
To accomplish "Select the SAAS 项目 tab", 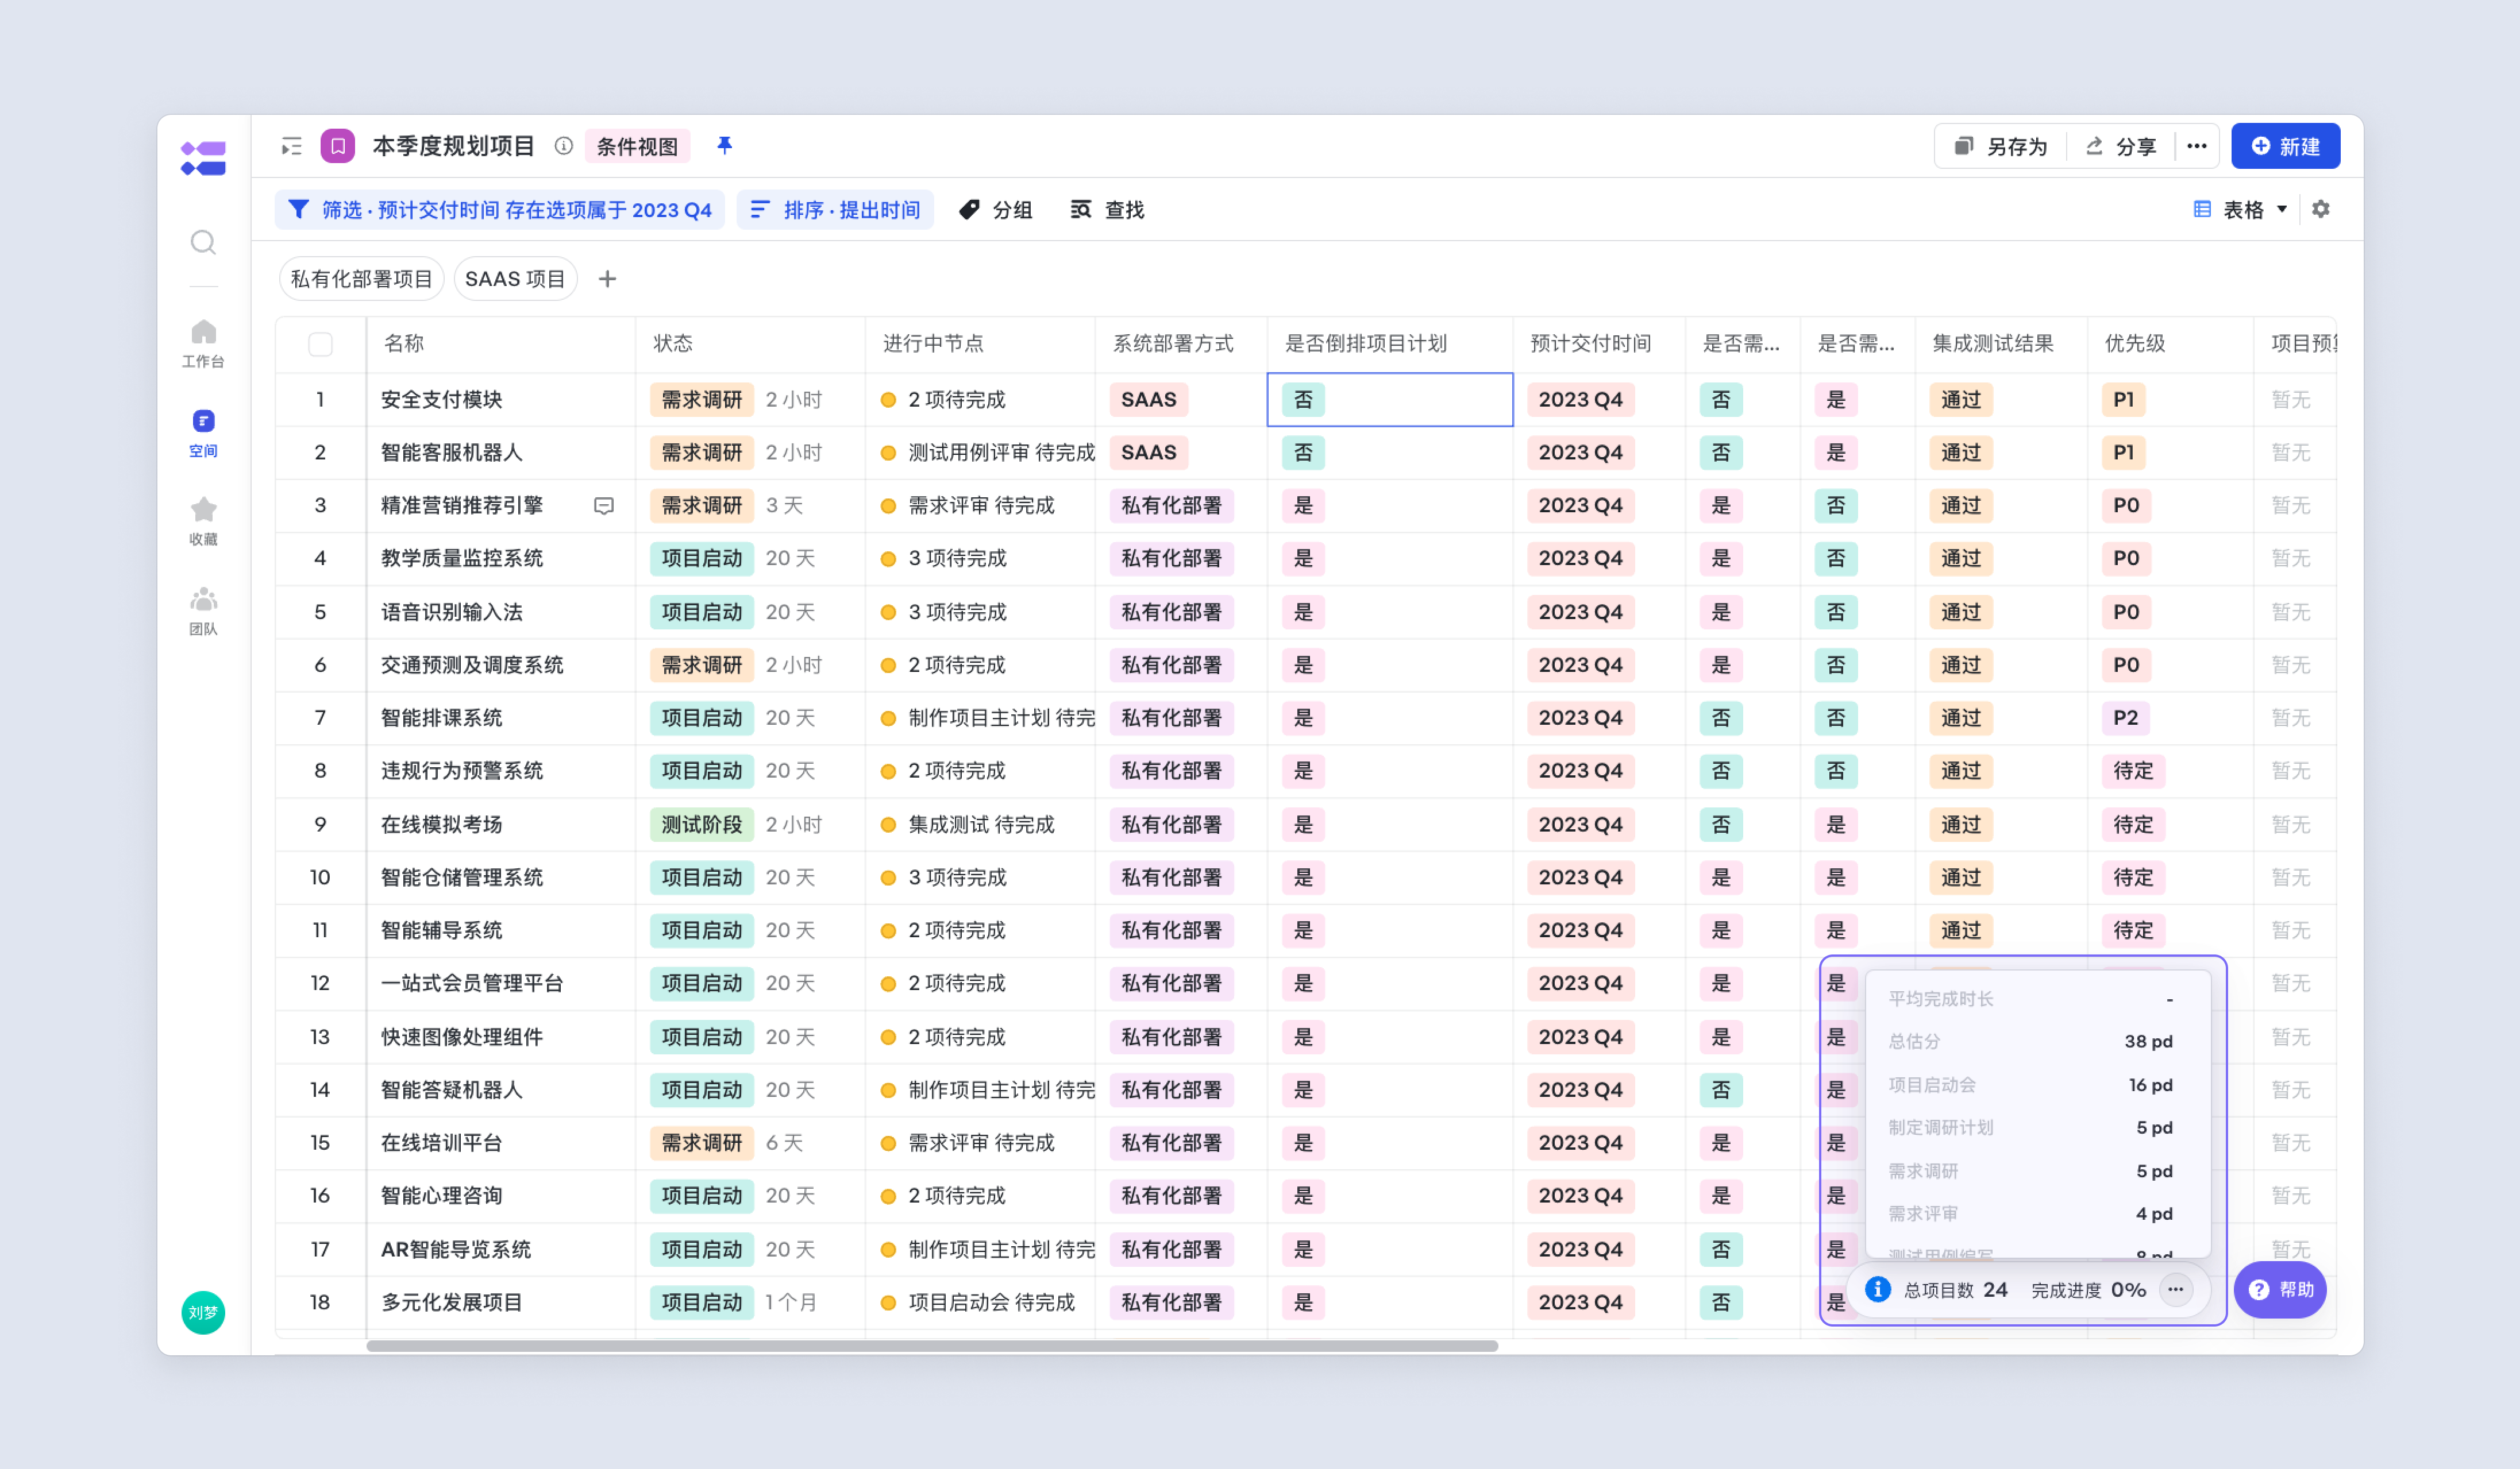I will click(x=515, y=279).
